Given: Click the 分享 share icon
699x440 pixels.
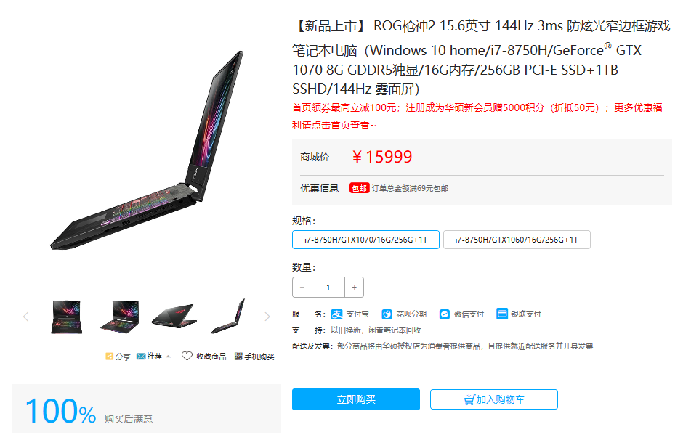Looking at the screenshot, I should click(109, 357).
